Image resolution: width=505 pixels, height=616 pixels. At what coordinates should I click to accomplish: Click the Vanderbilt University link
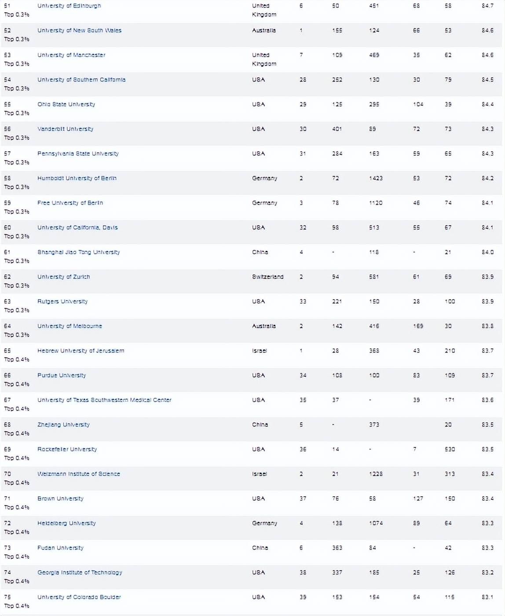(x=65, y=129)
